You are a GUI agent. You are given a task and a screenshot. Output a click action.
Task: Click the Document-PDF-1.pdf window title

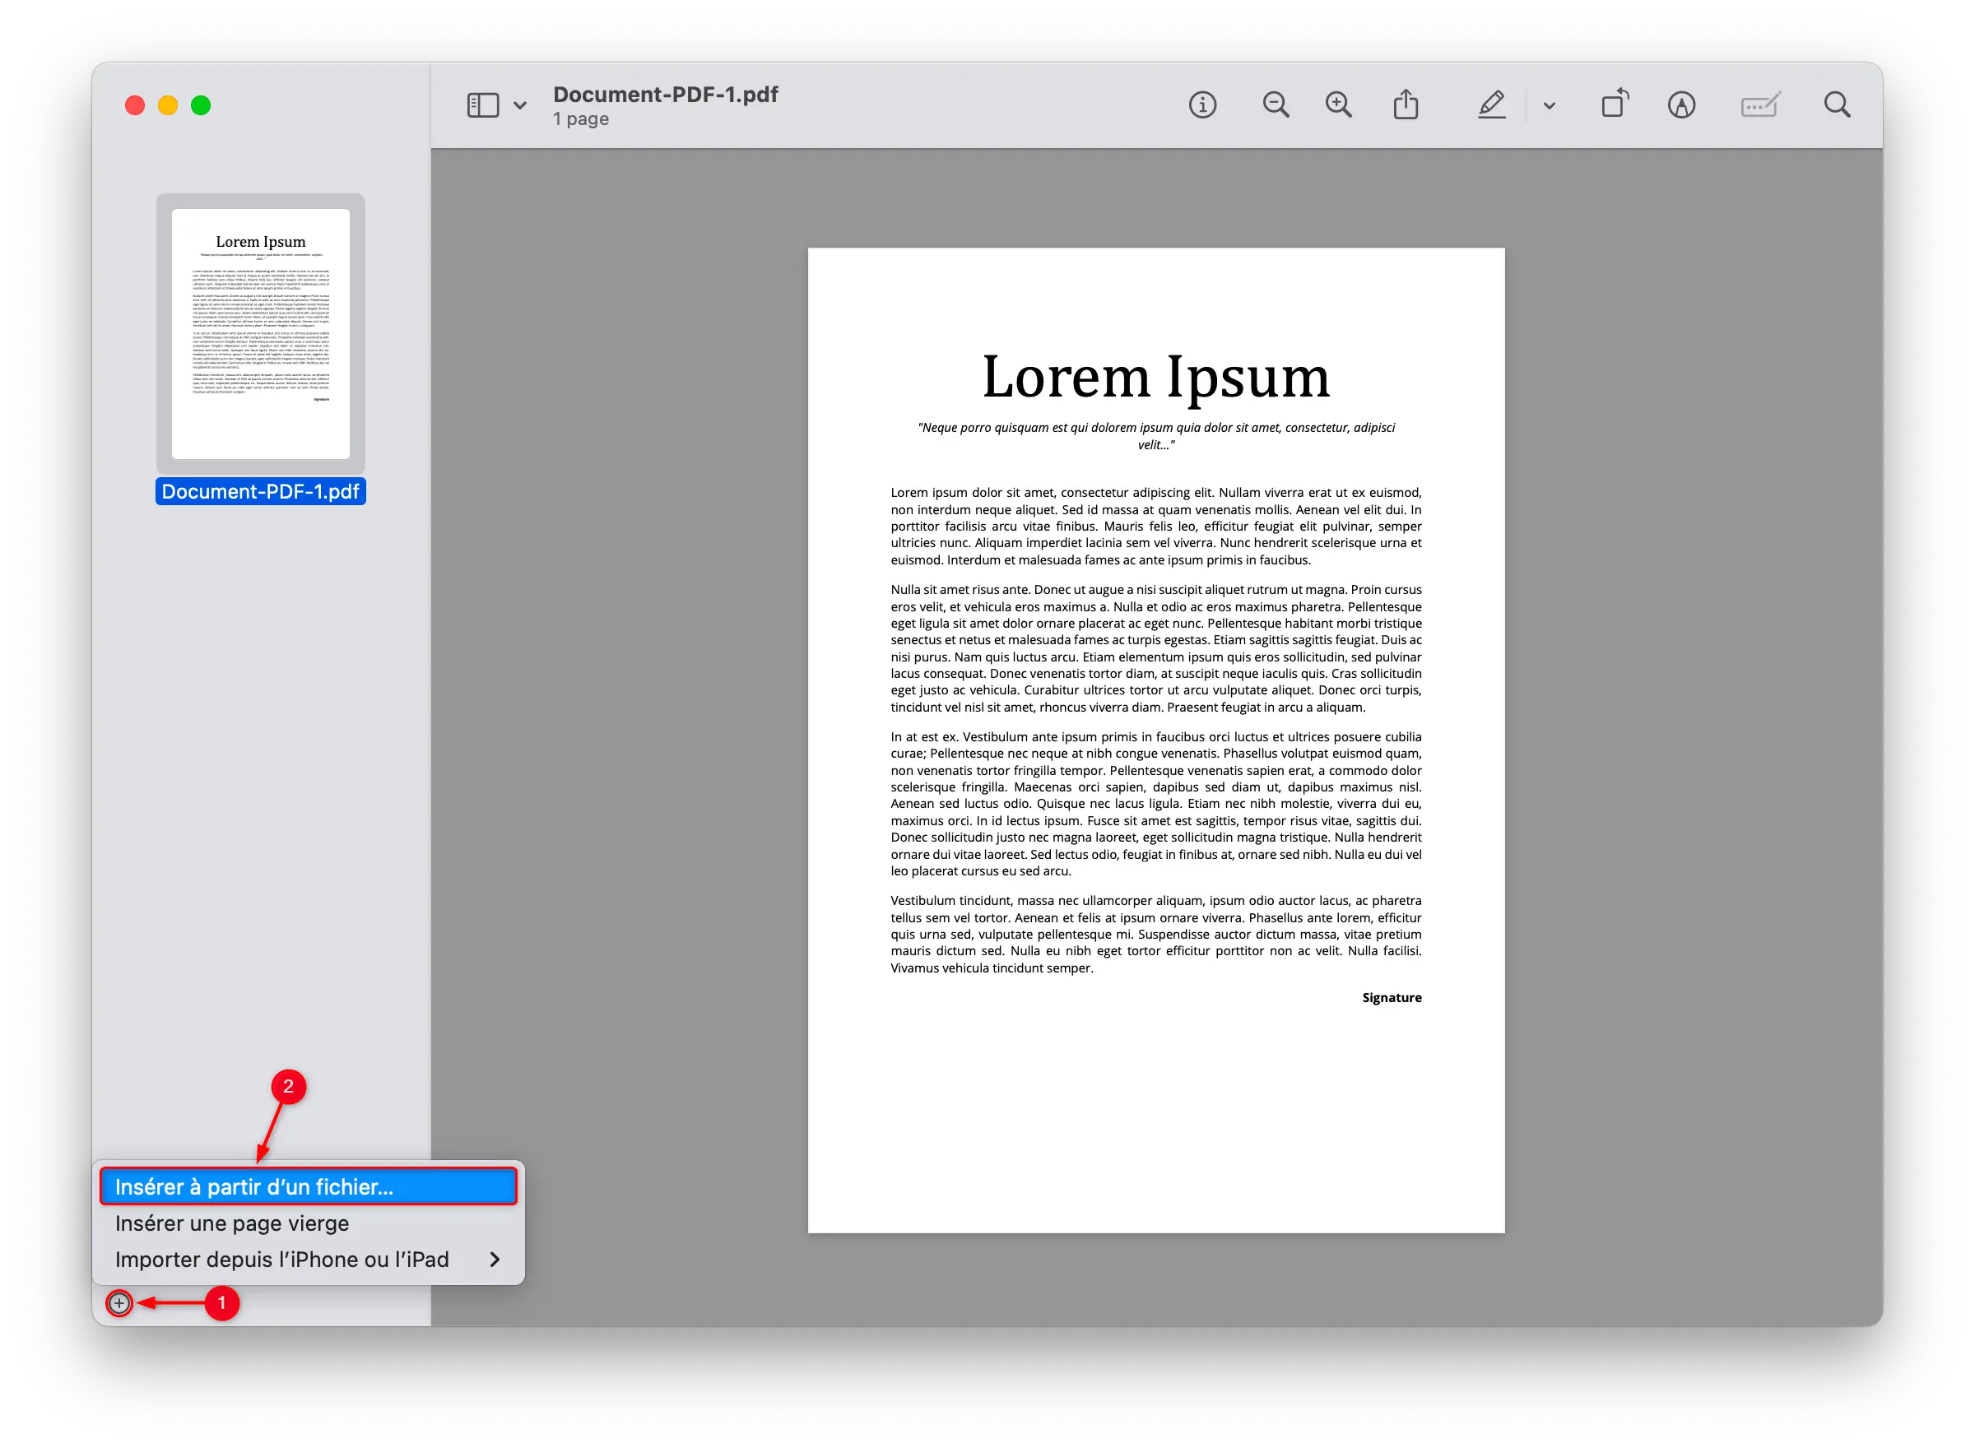(666, 94)
